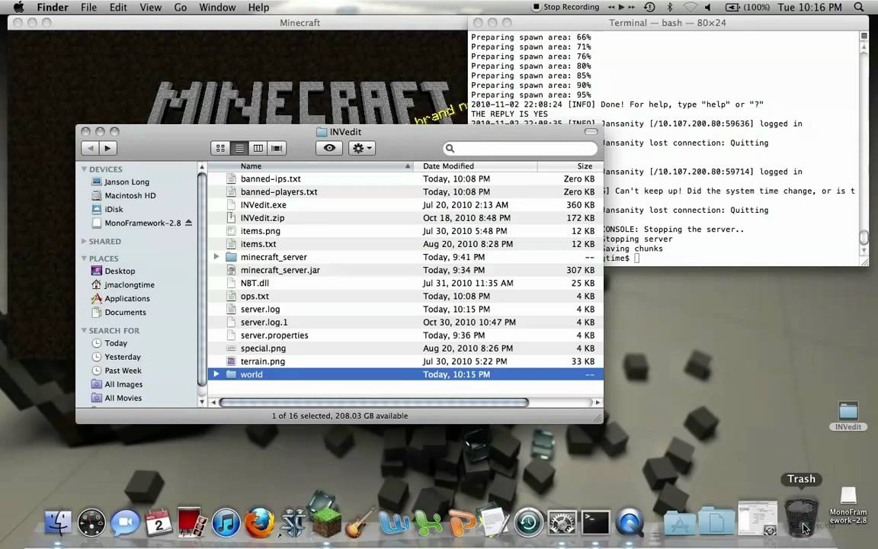Open Finder from the dock
The image size is (878, 549).
(58, 523)
